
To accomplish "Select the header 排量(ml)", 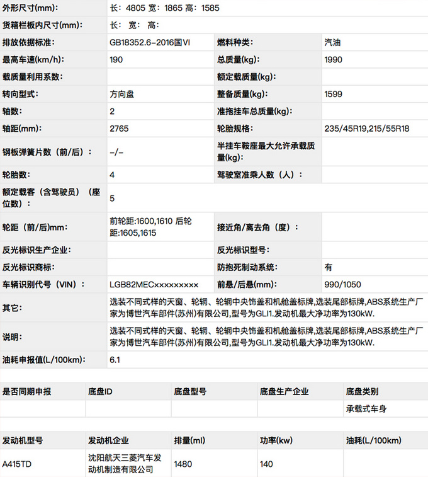I will 189,440.
